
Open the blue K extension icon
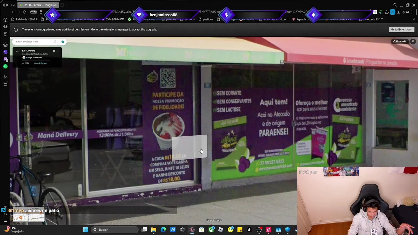click(x=393, y=12)
